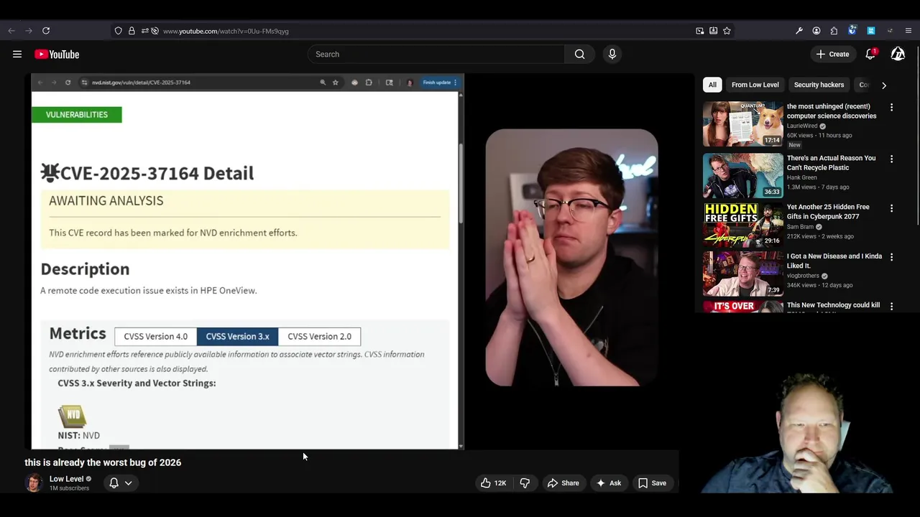Start voice search with microphone icon
The height and width of the screenshot is (517, 920).
[x=612, y=54]
